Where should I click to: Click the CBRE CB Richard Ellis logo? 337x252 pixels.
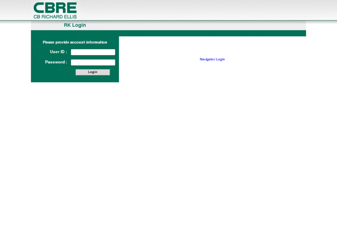coord(55,11)
